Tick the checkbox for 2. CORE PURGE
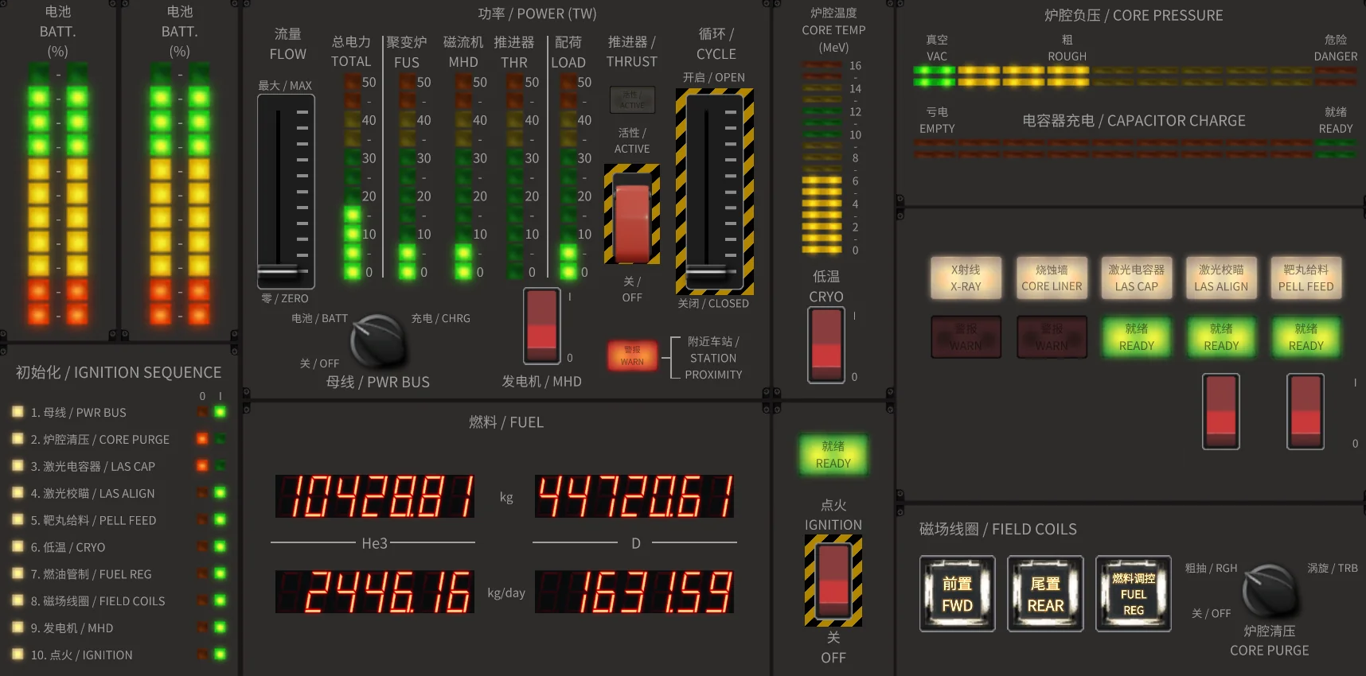Image resolution: width=1366 pixels, height=676 pixels. click(18, 439)
